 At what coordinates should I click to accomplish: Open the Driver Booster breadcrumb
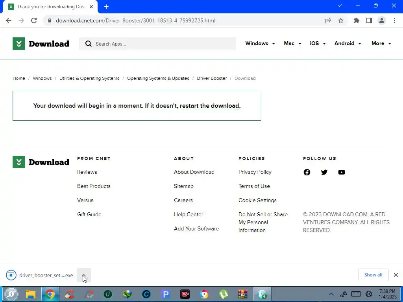click(x=212, y=78)
